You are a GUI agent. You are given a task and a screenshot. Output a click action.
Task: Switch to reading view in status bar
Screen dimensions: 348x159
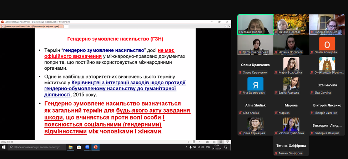pos(221,142)
